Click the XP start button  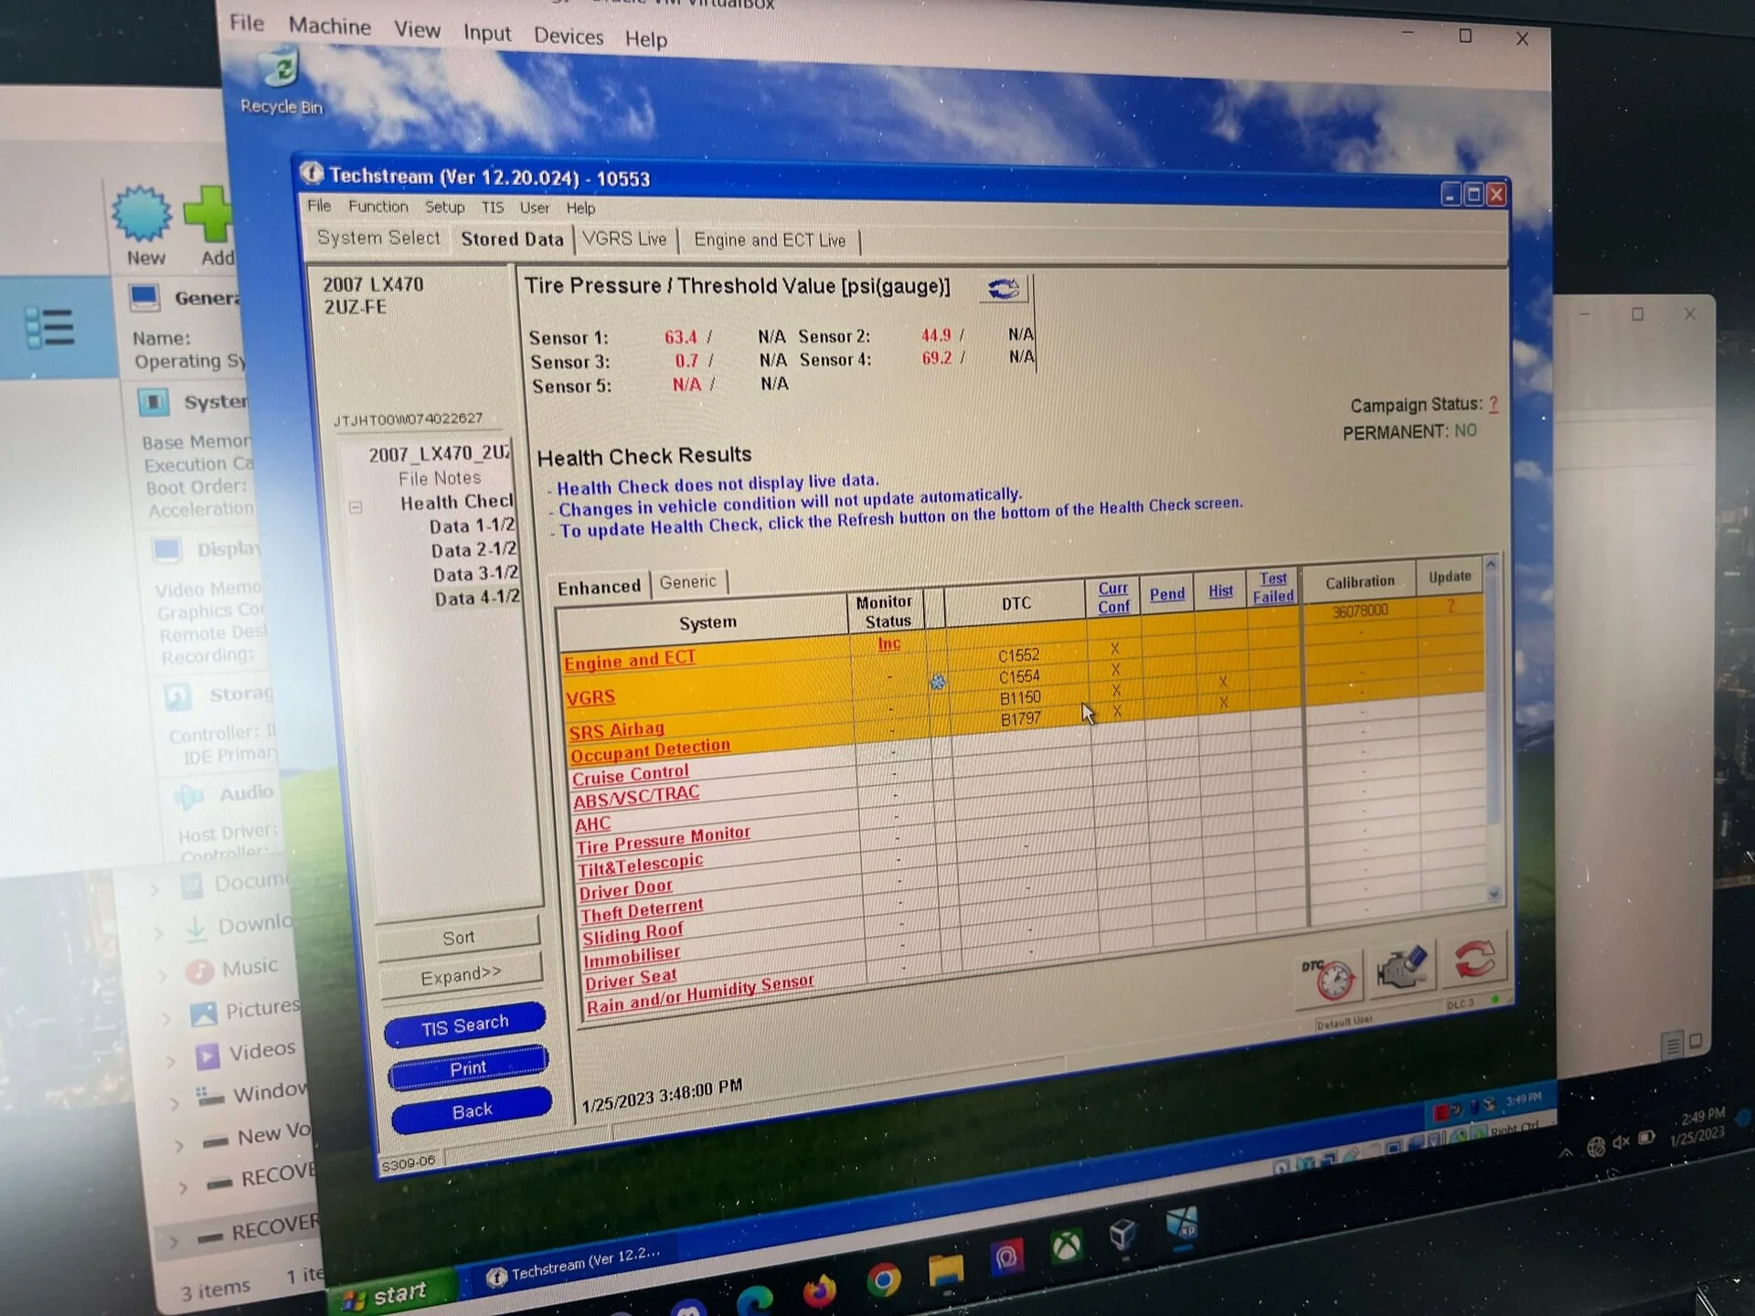click(x=391, y=1295)
